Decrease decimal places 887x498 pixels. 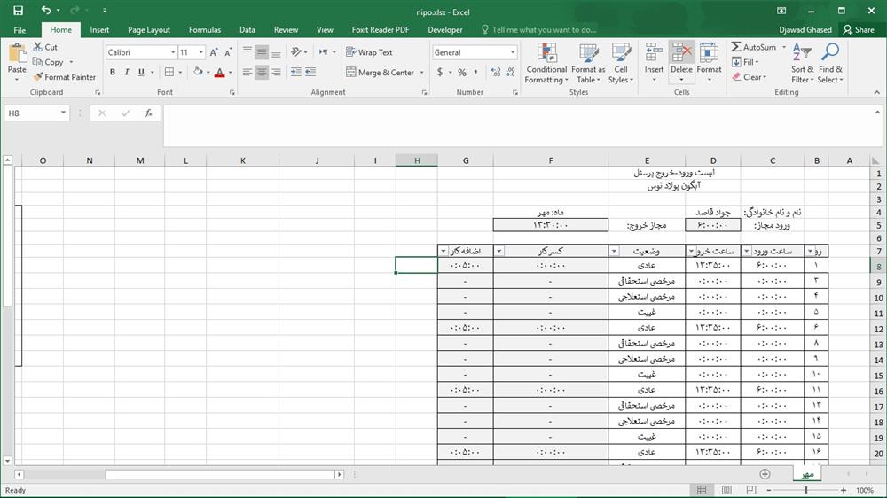point(510,73)
